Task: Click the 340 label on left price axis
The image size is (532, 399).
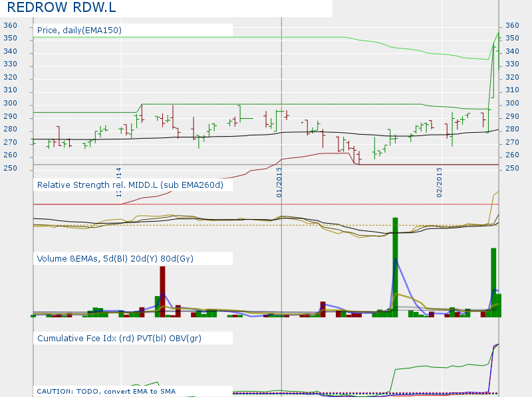Action: [x=10, y=51]
